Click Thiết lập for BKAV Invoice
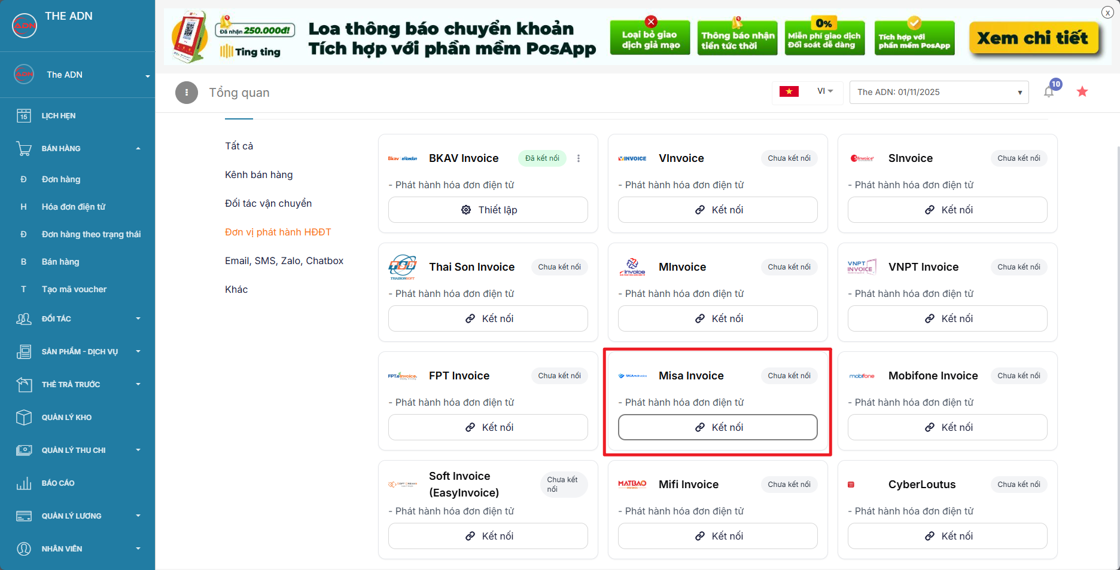 488,210
